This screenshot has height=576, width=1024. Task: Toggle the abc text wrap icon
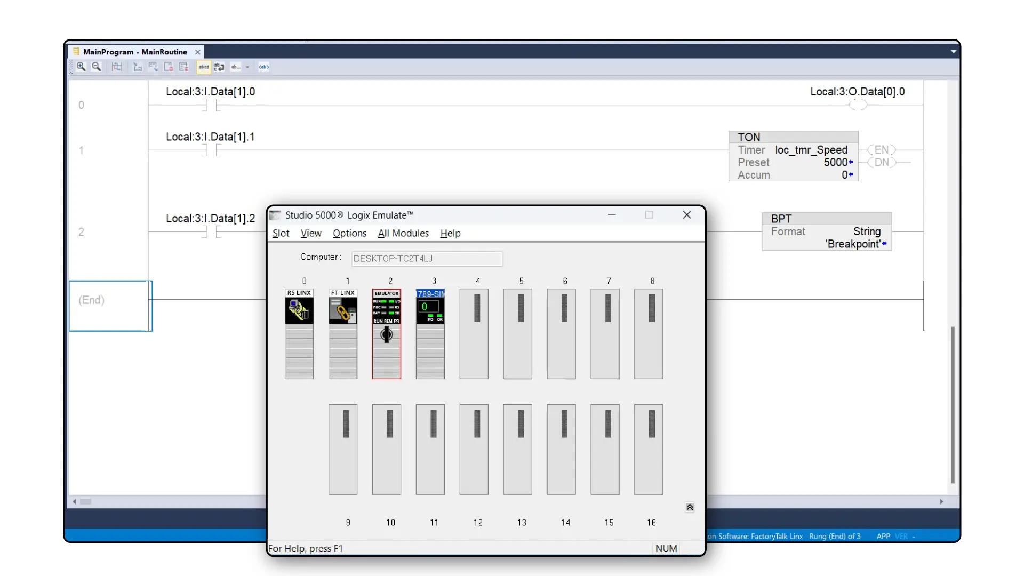click(x=219, y=67)
